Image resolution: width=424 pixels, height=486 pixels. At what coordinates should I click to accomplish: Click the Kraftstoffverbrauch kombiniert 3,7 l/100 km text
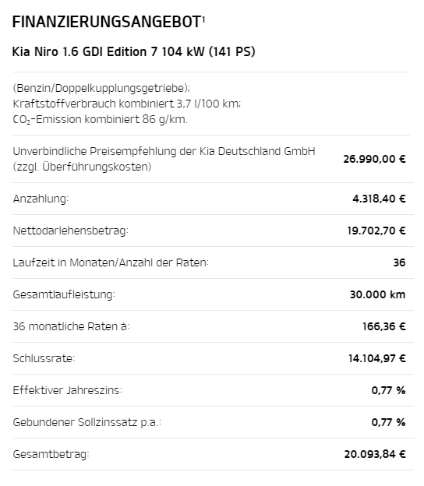tap(127, 104)
